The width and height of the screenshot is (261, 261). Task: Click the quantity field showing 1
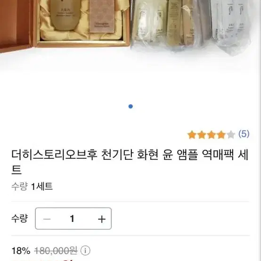tap(72, 219)
